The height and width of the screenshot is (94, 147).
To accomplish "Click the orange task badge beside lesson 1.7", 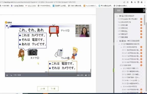I will [141, 37].
